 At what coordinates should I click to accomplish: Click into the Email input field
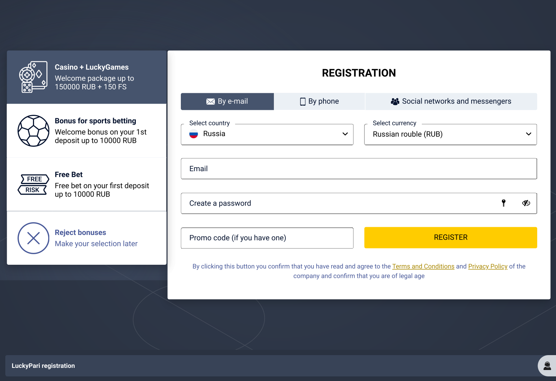pos(359,169)
